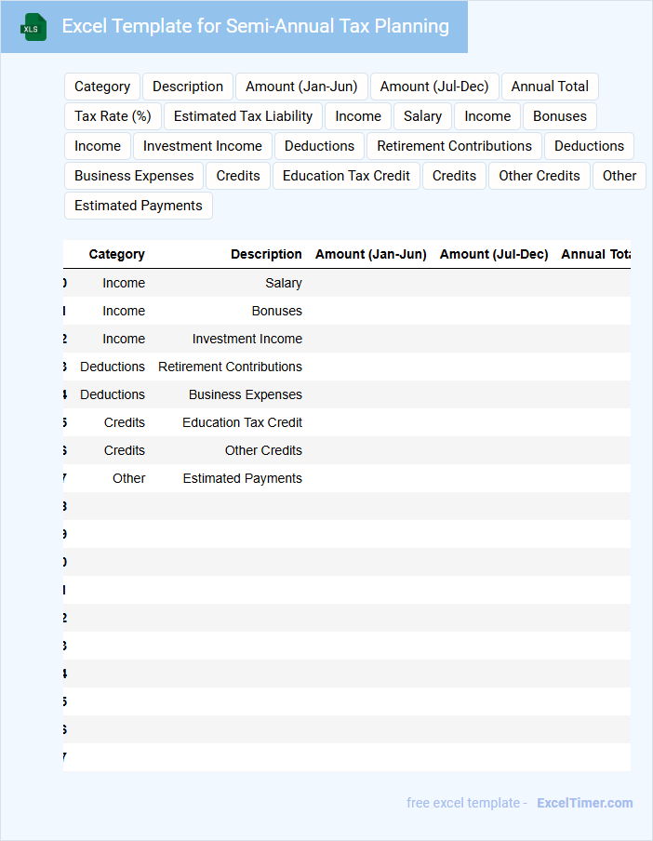Click the Category column header

click(x=117, y=254)
